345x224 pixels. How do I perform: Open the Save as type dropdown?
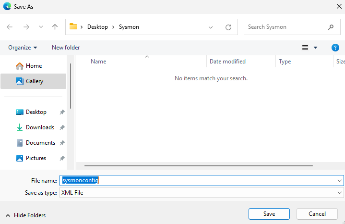[x=340, y=193]
